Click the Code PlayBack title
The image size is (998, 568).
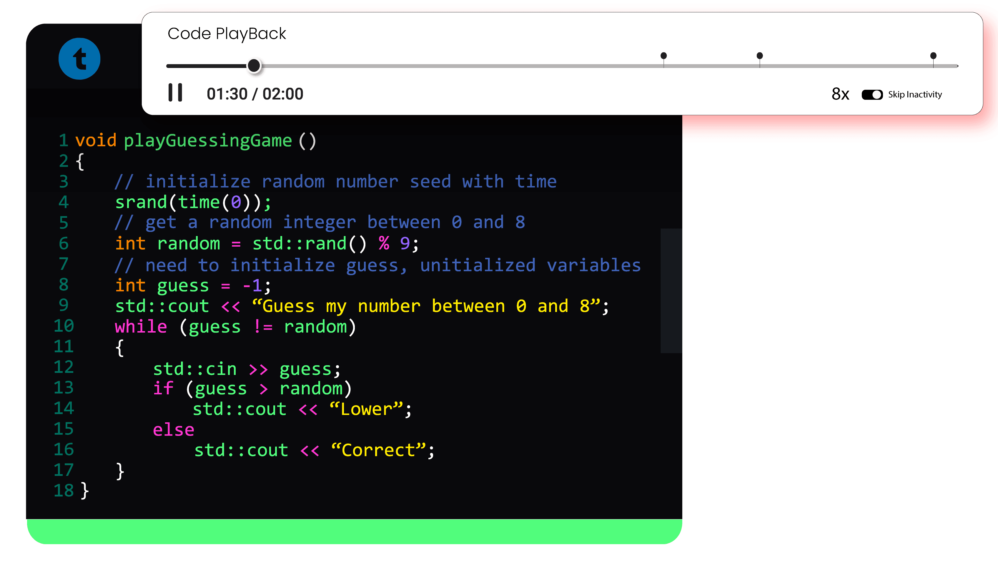point(227,34)
